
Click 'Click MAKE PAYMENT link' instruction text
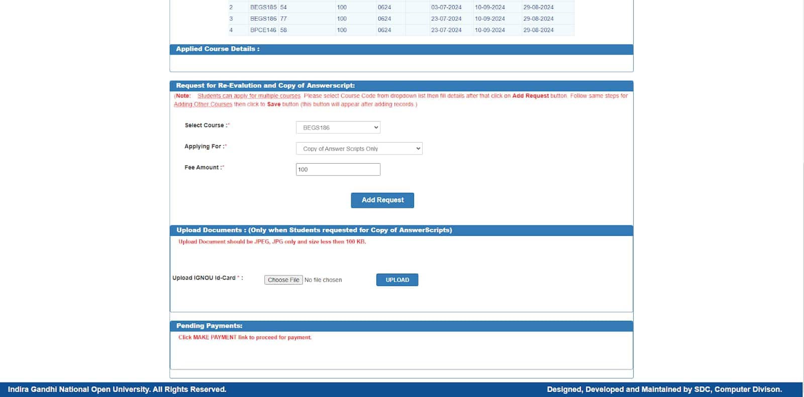tap(245, 337)
